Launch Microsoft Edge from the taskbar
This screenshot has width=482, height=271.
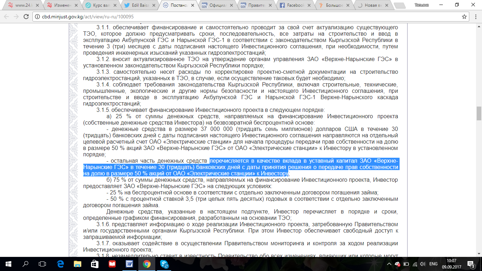click(60, 264)
